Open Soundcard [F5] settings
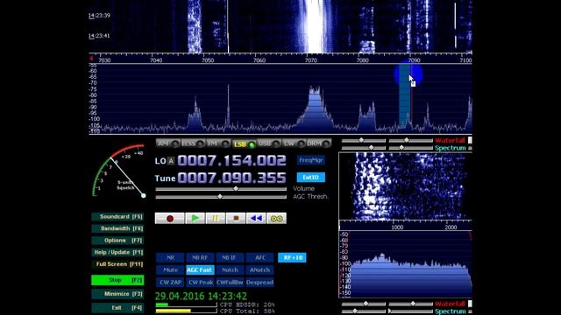 pyautogui.click(x=117, y=217)
